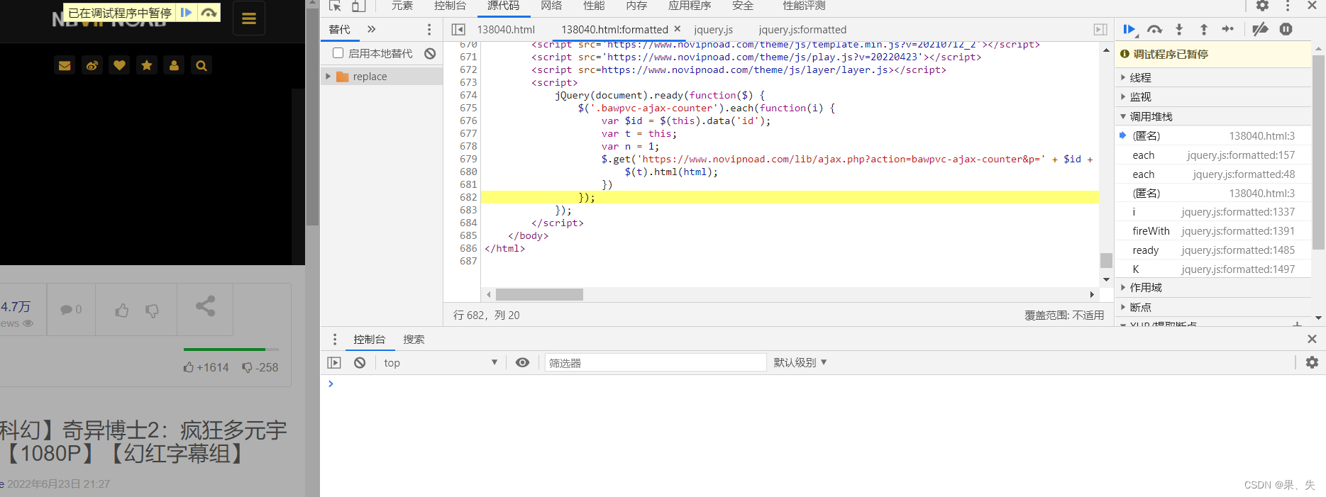
Task: Select call stack frame K
Action: (x=1212, y=269)
